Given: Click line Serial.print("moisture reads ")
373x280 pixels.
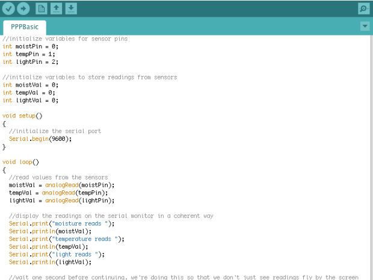Looking at the screenshot, I should click(61, 223).
